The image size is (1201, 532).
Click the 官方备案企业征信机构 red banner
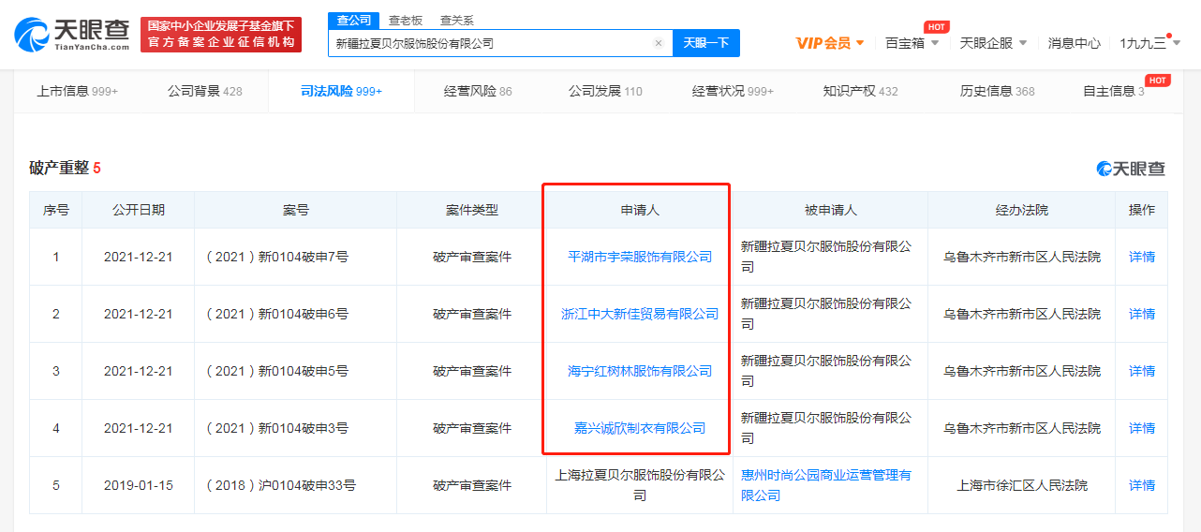click(221, 35)
